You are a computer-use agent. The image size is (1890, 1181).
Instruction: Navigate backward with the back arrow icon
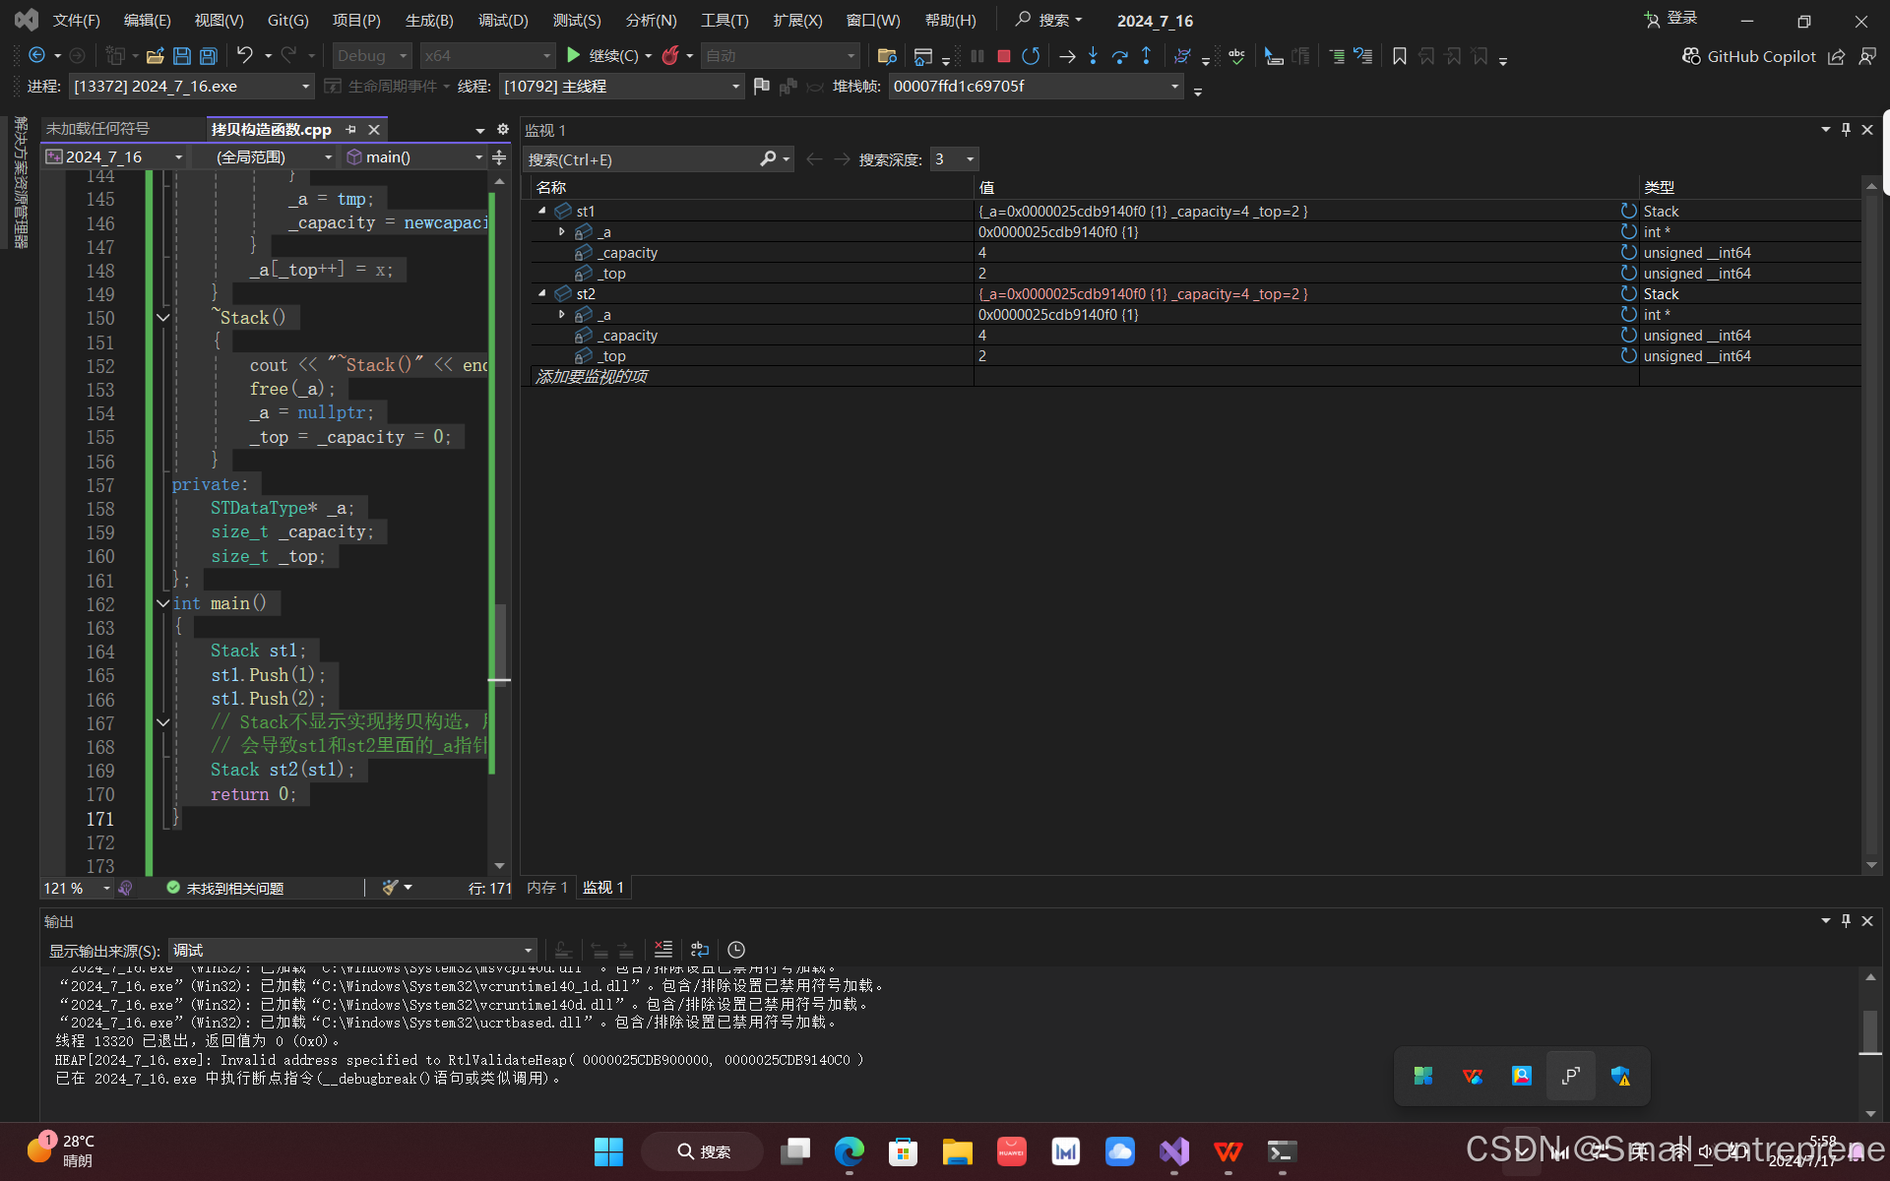pyautogui.click(x=37, y=56)
